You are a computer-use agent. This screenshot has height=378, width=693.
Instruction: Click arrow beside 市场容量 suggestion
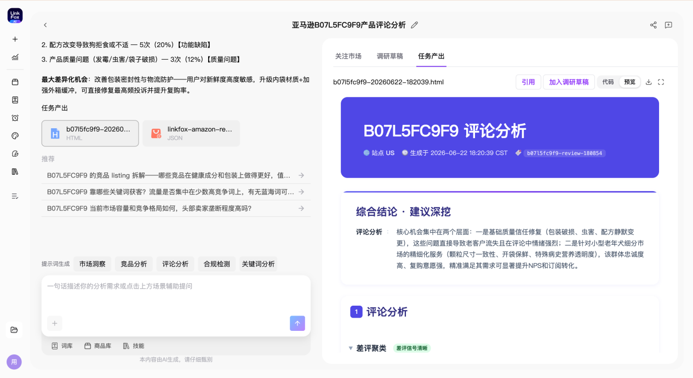click(301, 208)
